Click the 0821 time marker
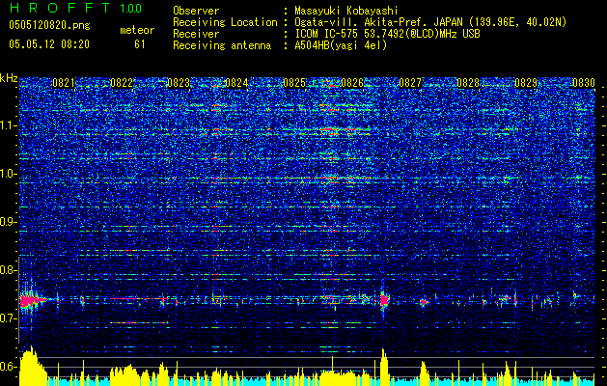 [x=64, y=83]
